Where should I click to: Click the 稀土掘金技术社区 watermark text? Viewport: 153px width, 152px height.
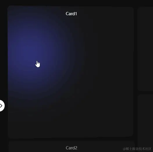[138, 149]
